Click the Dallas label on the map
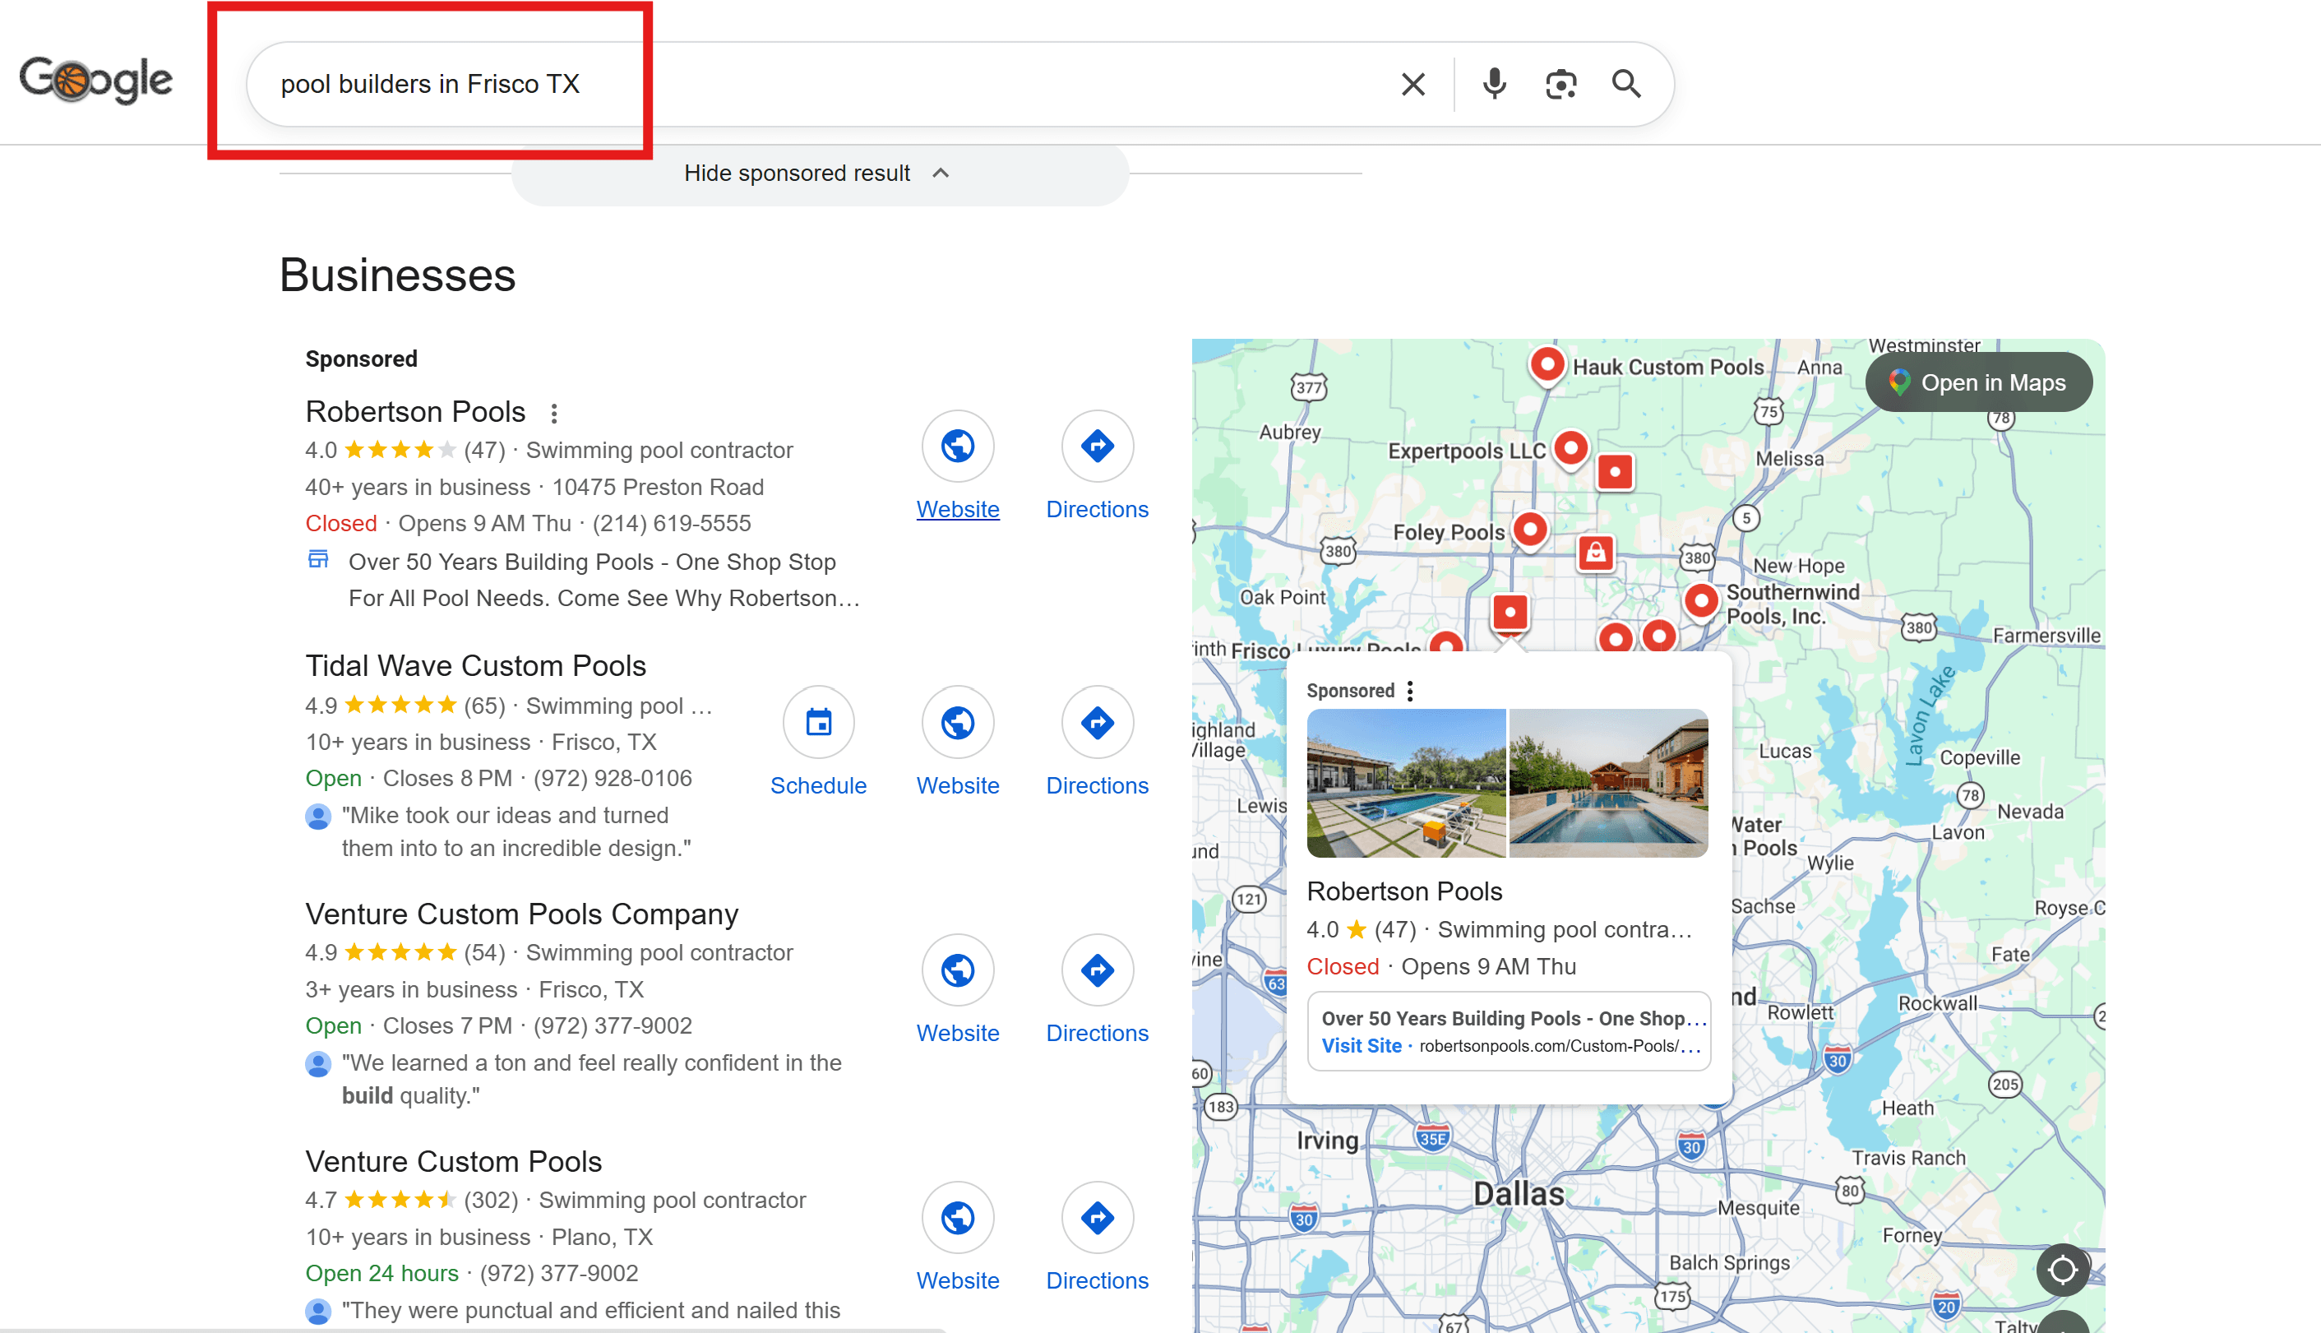This screenshot has width=2321, height=1333. click(x=1519, y=1194)
